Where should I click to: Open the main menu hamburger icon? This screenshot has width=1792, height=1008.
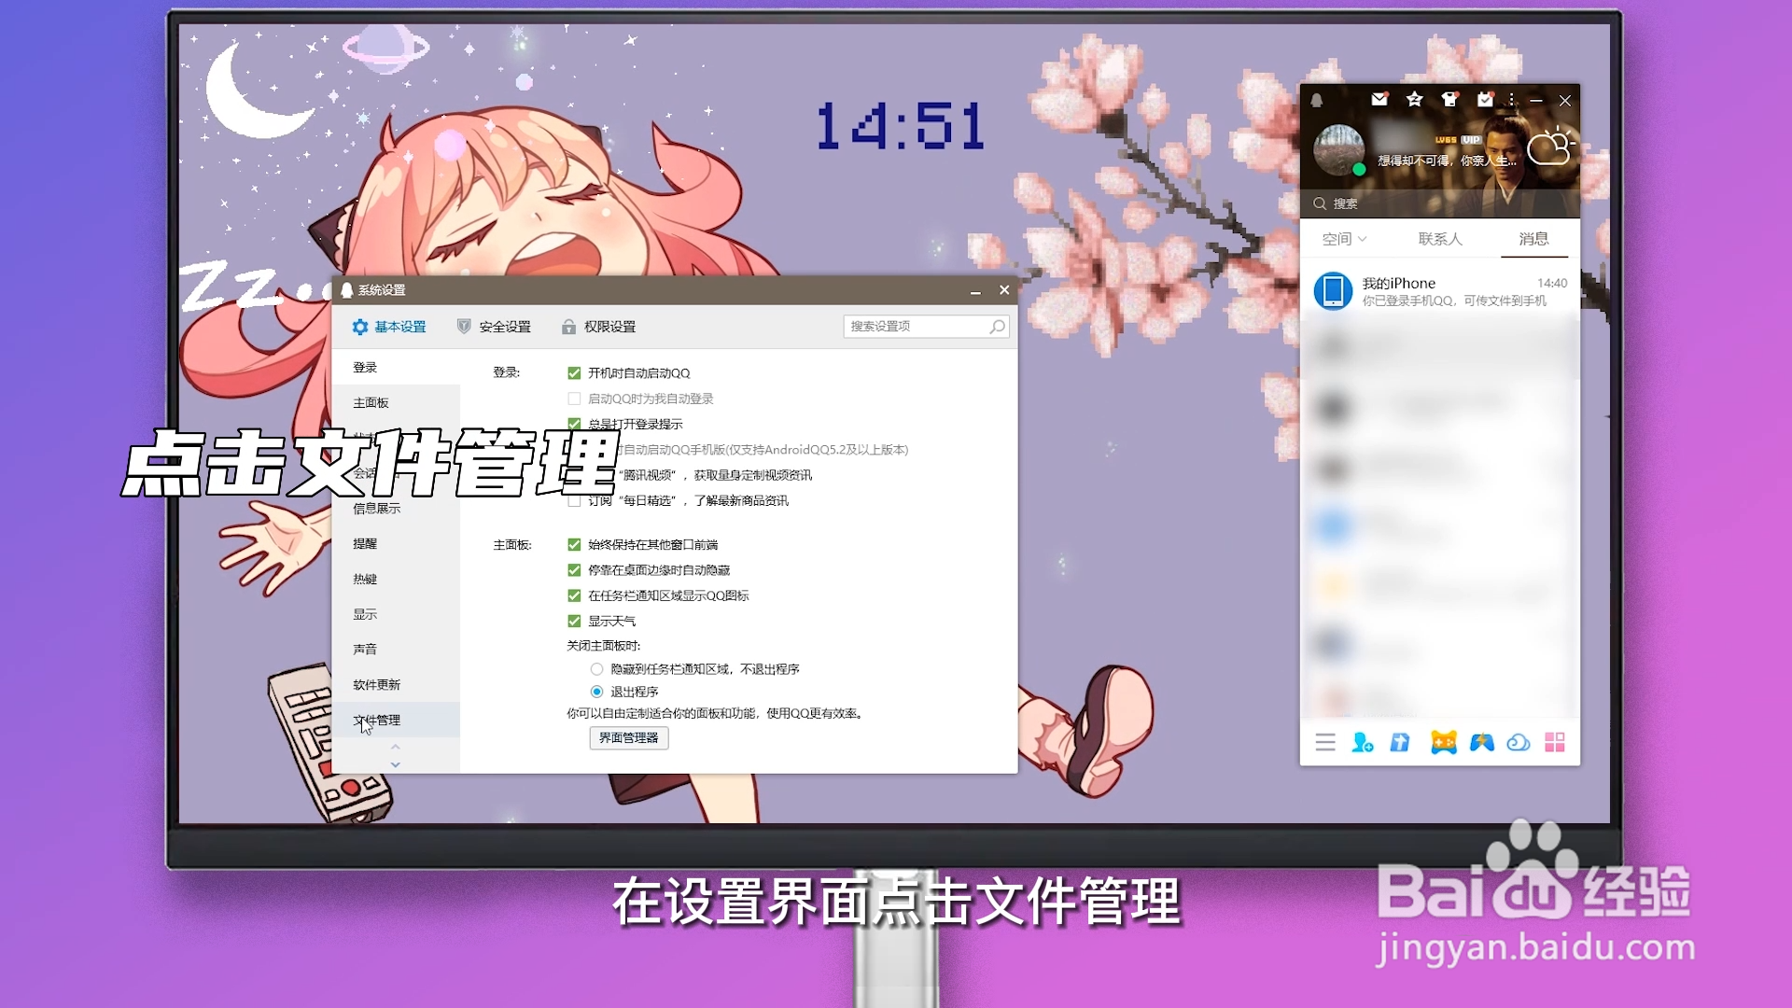[1325, 743]
